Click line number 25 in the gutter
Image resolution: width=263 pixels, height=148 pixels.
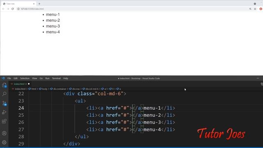pos(21,115)
